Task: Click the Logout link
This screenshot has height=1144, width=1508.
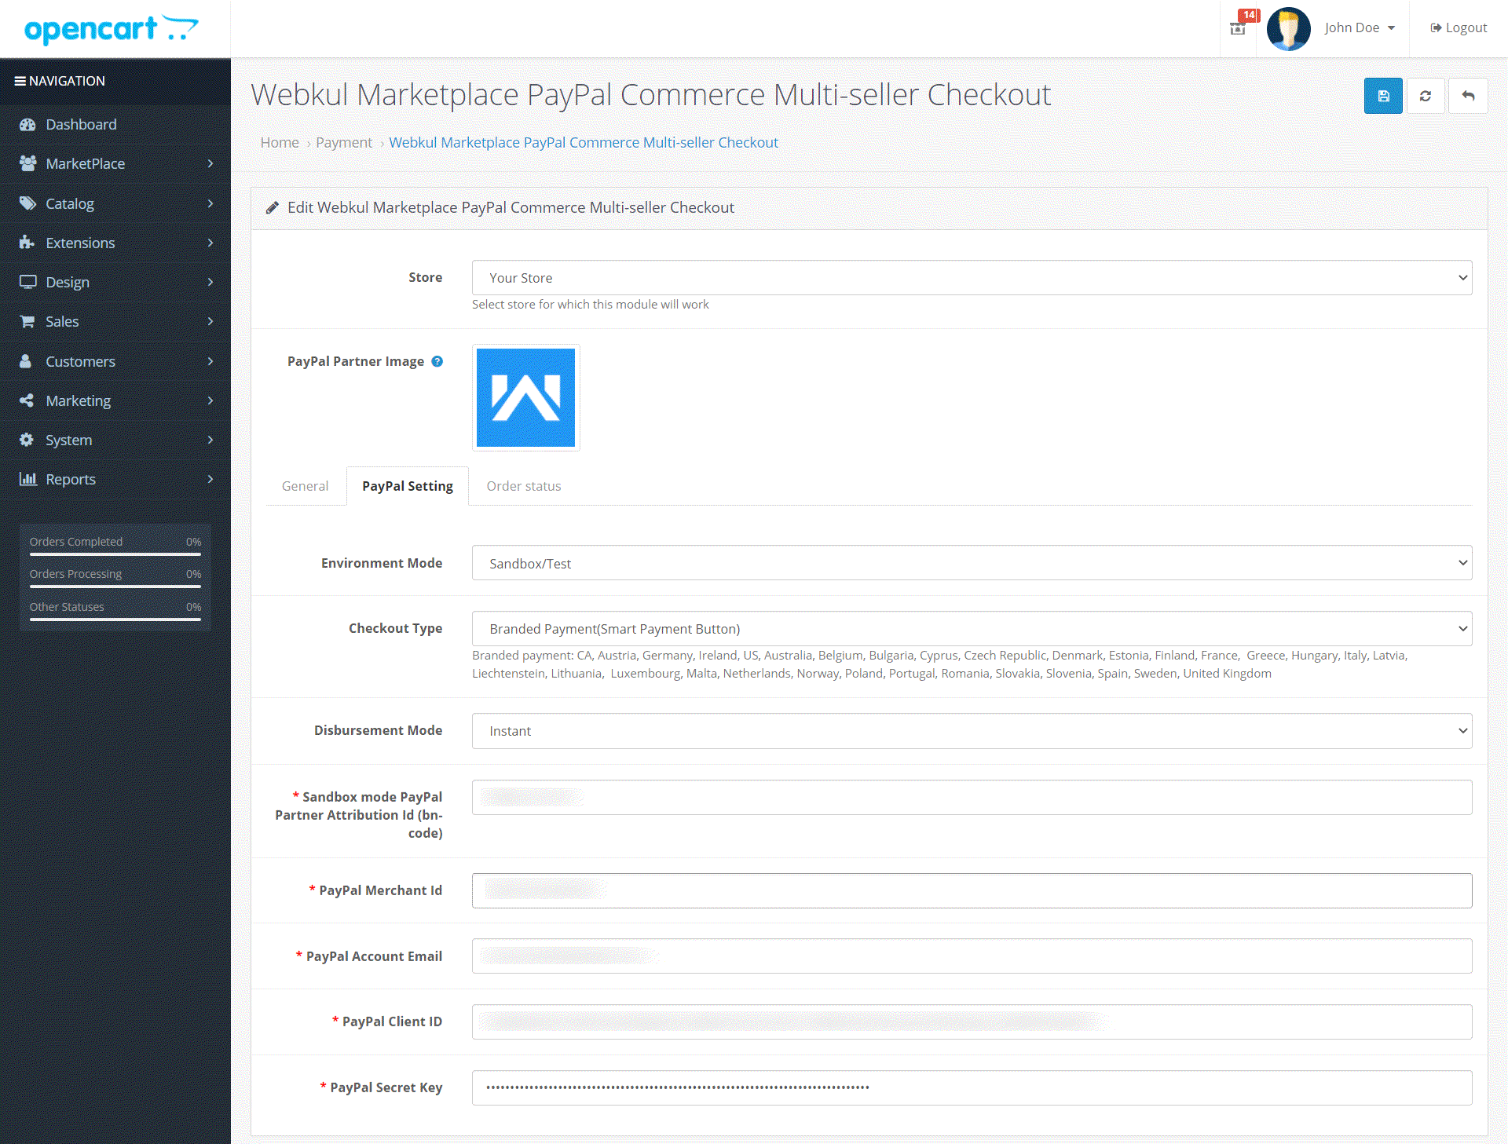Action: click(x=1459, y=27)
